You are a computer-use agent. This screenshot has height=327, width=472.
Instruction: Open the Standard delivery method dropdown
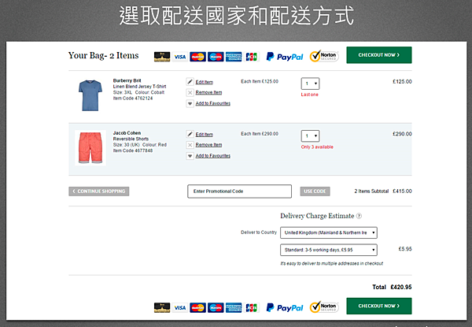pyautogui.click(x=329, y=250)
